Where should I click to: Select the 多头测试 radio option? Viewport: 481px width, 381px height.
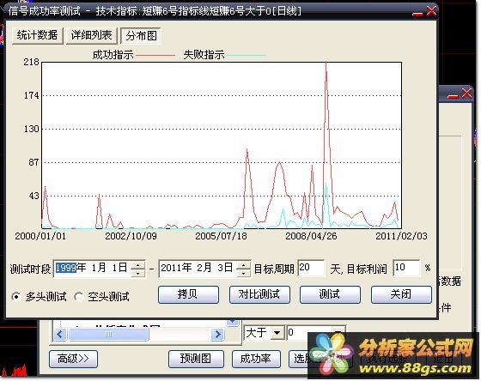[x=15, y=297]
